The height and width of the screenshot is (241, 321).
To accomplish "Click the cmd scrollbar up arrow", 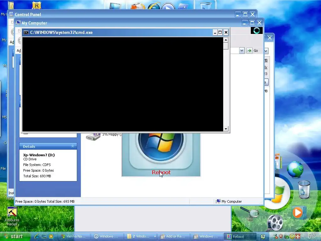I will (x=226, y=40).
